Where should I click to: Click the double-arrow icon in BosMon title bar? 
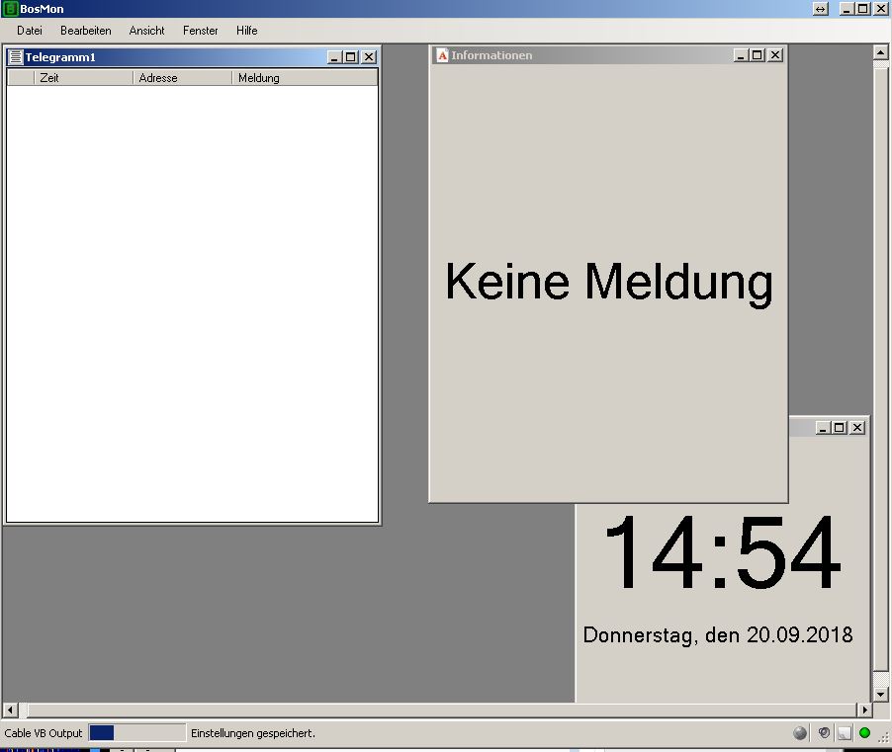click(821, 9)
